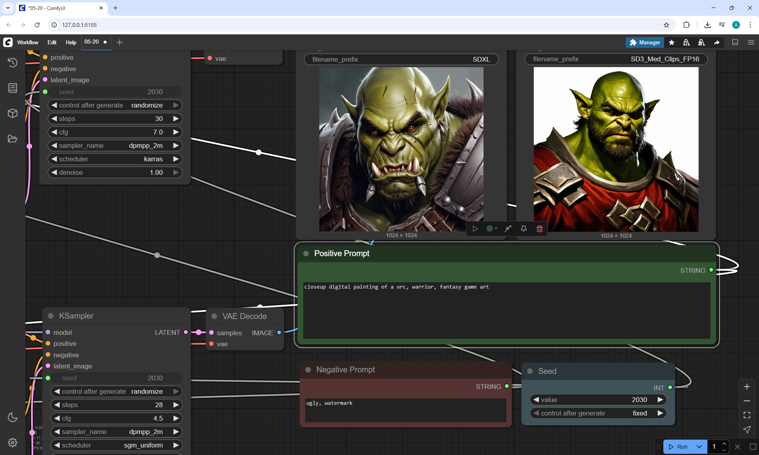Viewport: 759px width, 455px height.
Task: Open settings gear in sidebar
Action: (13, 442)
